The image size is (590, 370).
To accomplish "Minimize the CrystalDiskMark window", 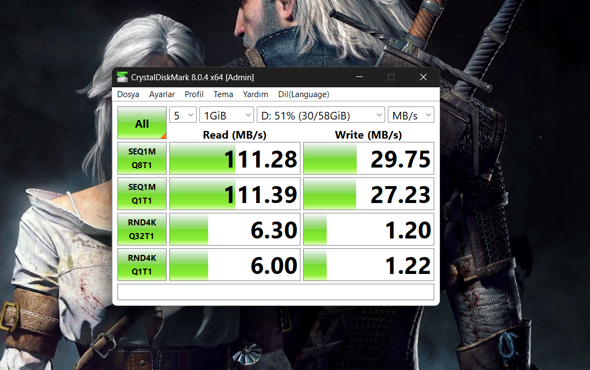I will (359, 77).
